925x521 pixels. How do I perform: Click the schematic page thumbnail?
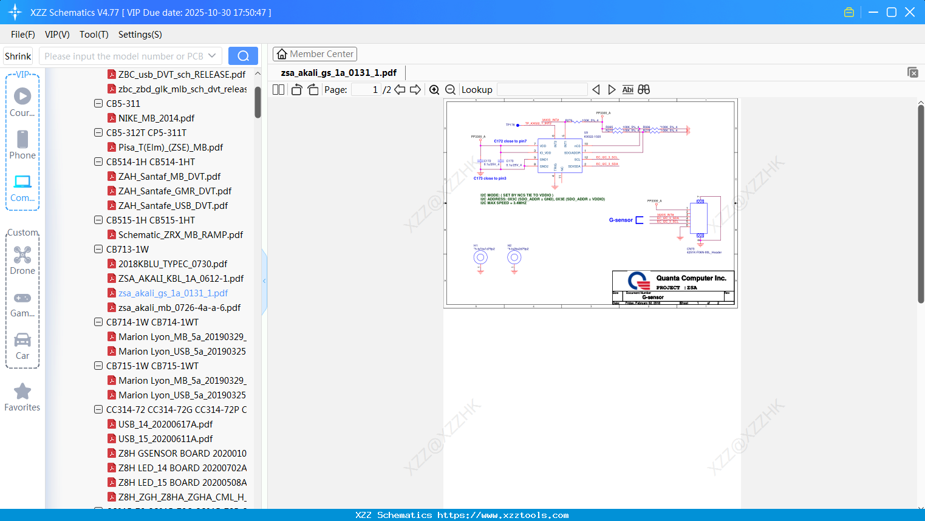click(590, 203)
